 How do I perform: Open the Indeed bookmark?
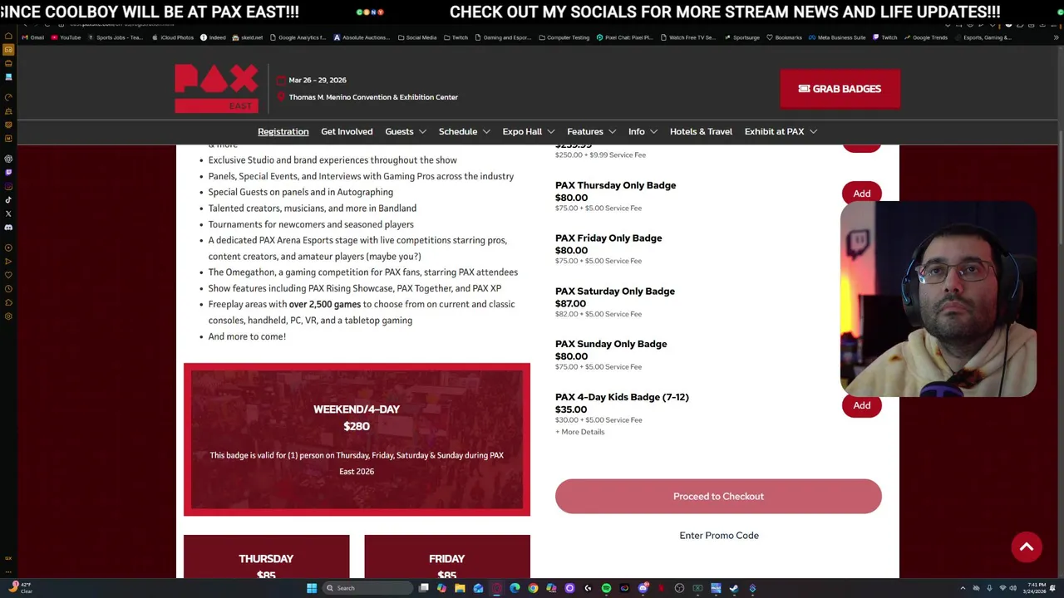click(214, 37)
